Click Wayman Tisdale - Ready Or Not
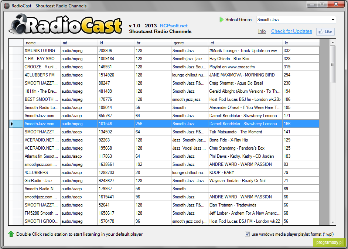The image size is (348, 249). (245, 181)
